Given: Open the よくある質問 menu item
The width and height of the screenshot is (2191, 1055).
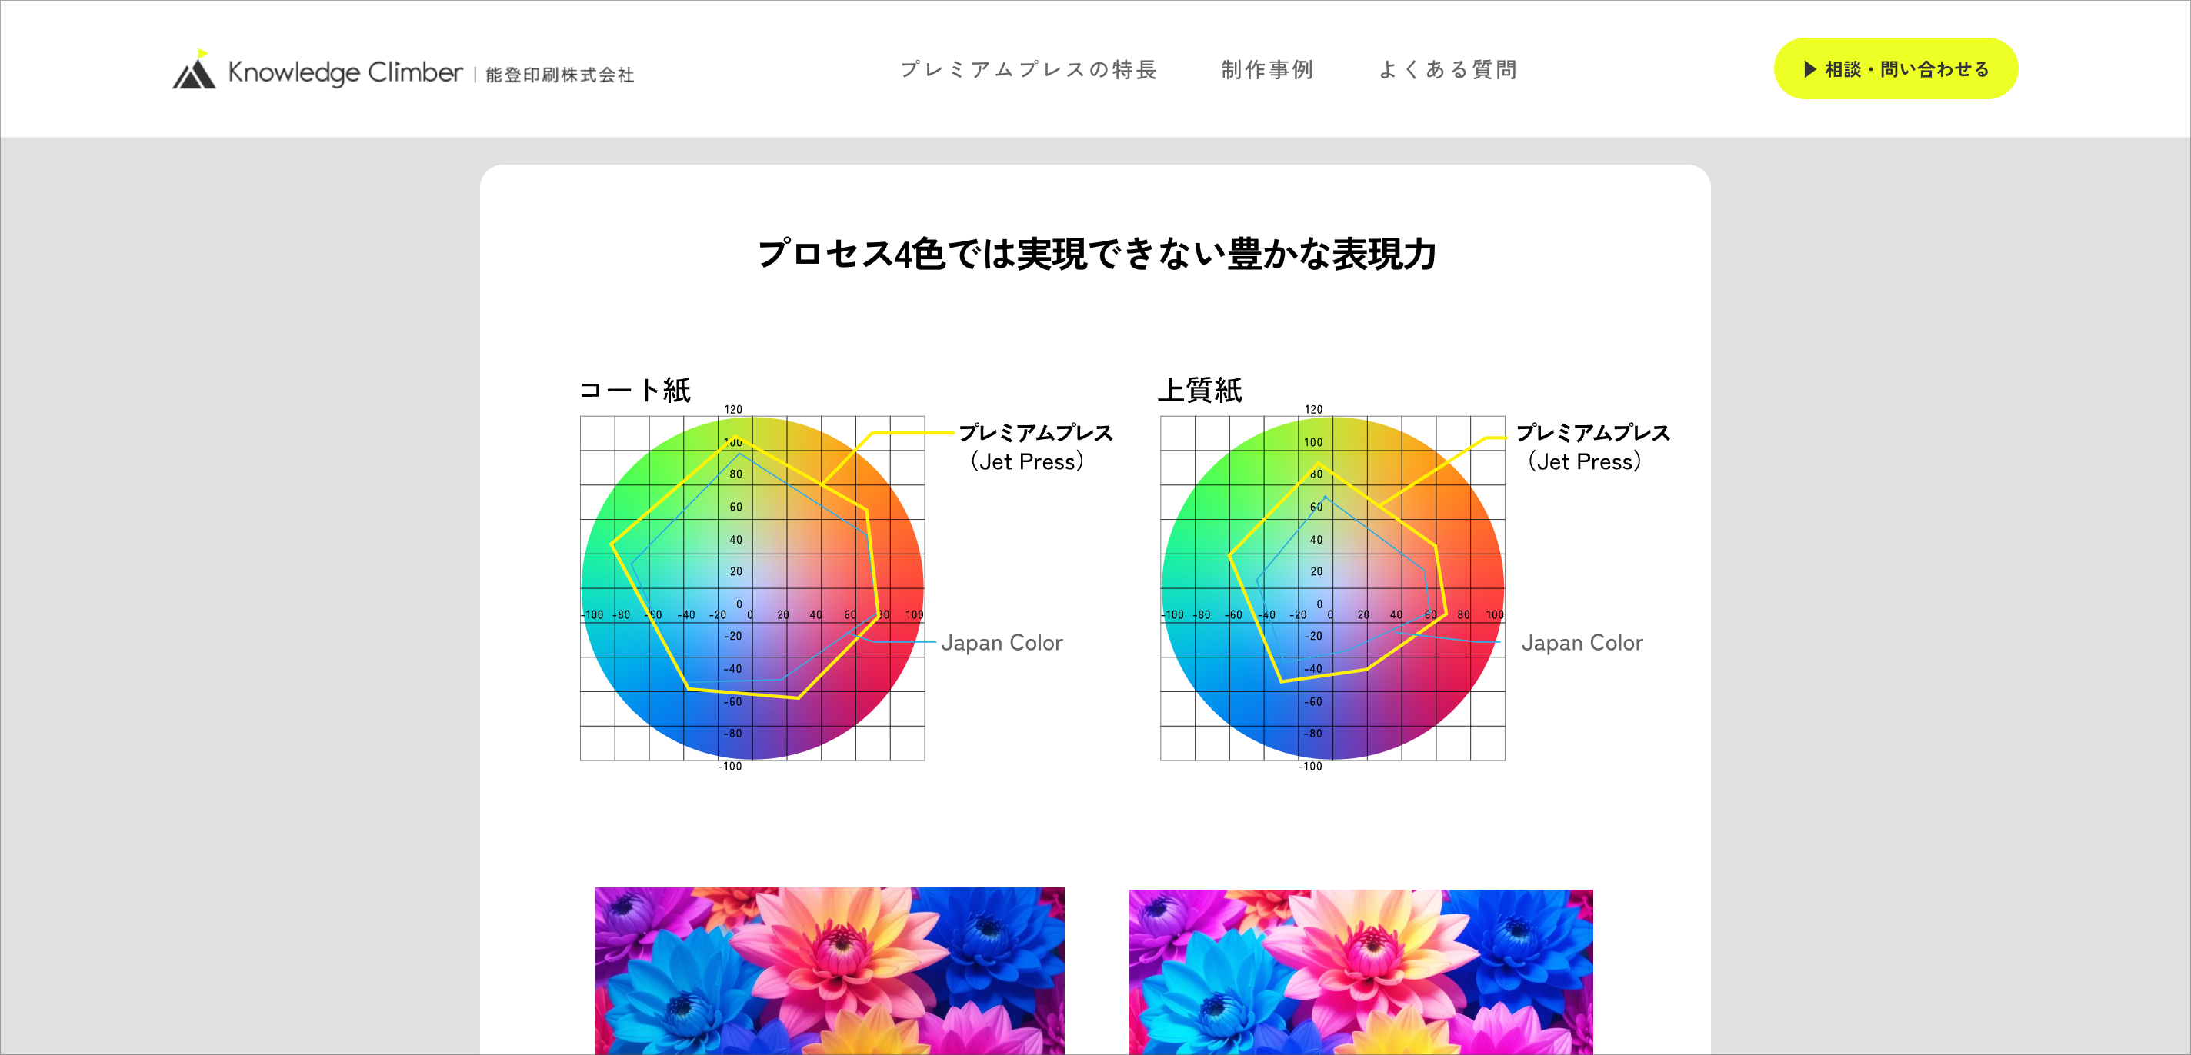Looking at the screenshot, I should coord(1448,70).
